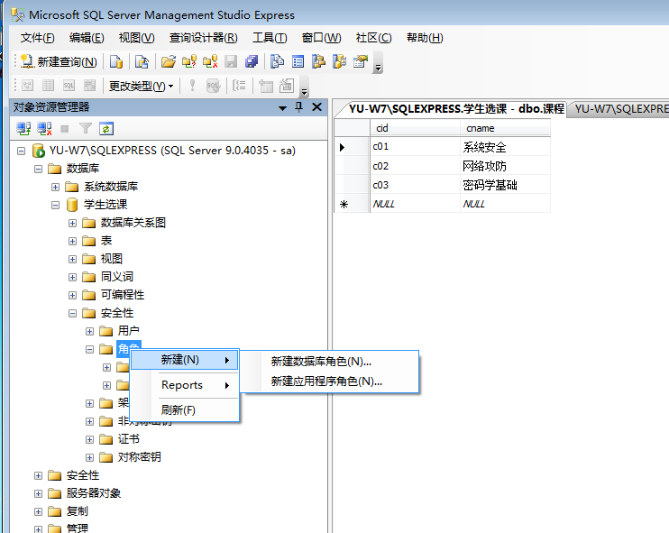669x533 pixels.
Task: Open the 工具(T) menu
Action: (x=270, y=38)
